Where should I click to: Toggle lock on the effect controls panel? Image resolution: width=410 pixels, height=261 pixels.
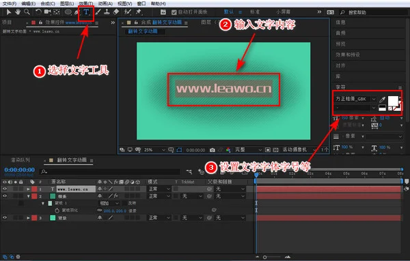coord(40,22)
